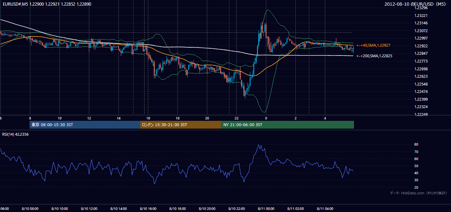The width and height of the screenshot is (451, 212).
Task: Click the 1.22399 price axis label
Action: point(421,99)
